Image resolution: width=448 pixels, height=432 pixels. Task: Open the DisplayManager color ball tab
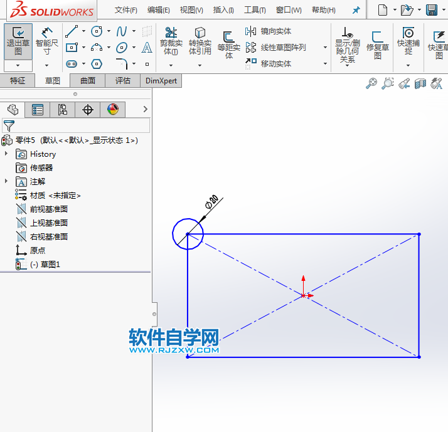113,110
